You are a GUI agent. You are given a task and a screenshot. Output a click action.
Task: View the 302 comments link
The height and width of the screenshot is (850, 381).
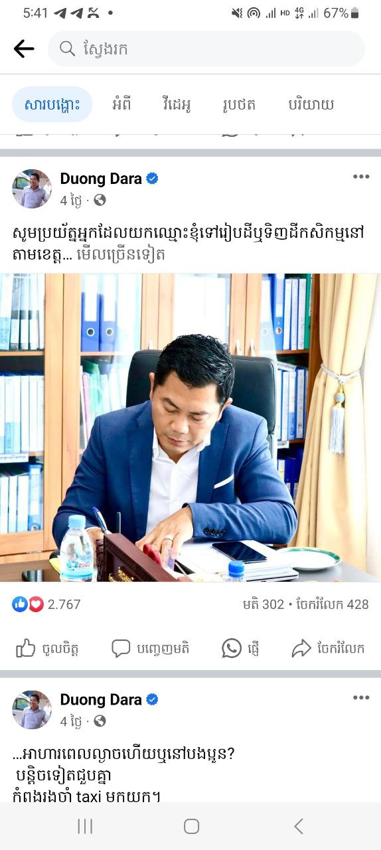(264, 604)
